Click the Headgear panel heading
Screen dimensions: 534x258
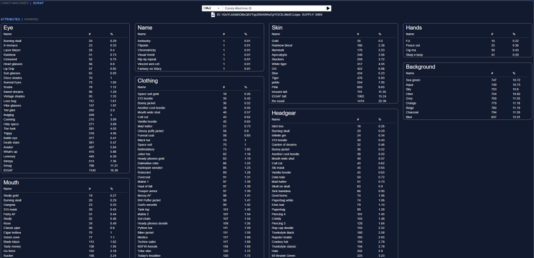284,113
